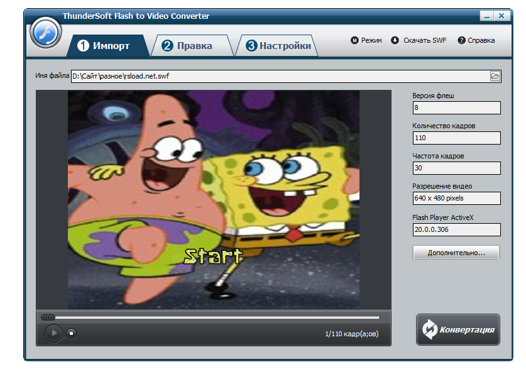
Task: Click the Дополнительно button
Action: (x=456, y=252)
